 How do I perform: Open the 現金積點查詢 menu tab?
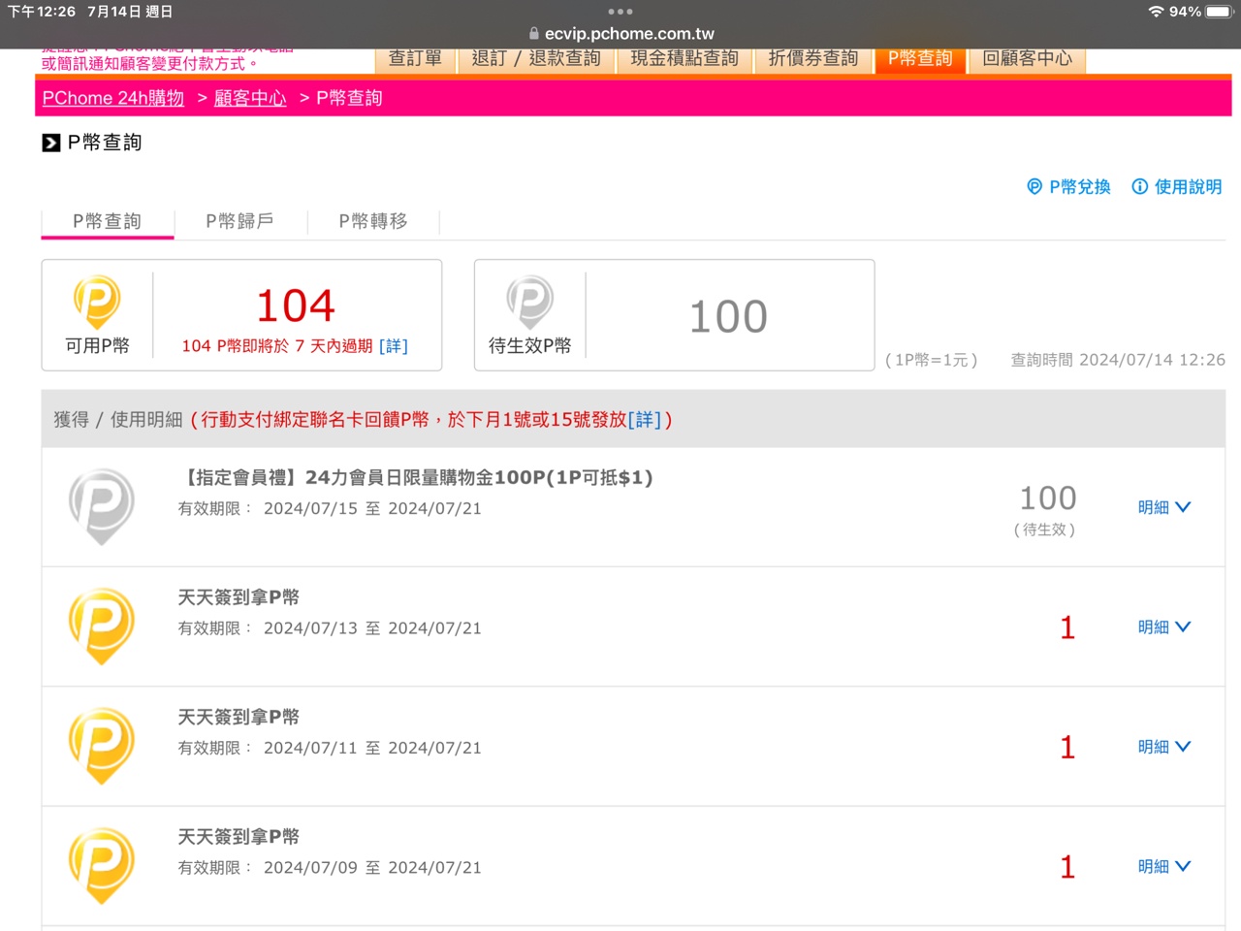(x=684, y=59)
